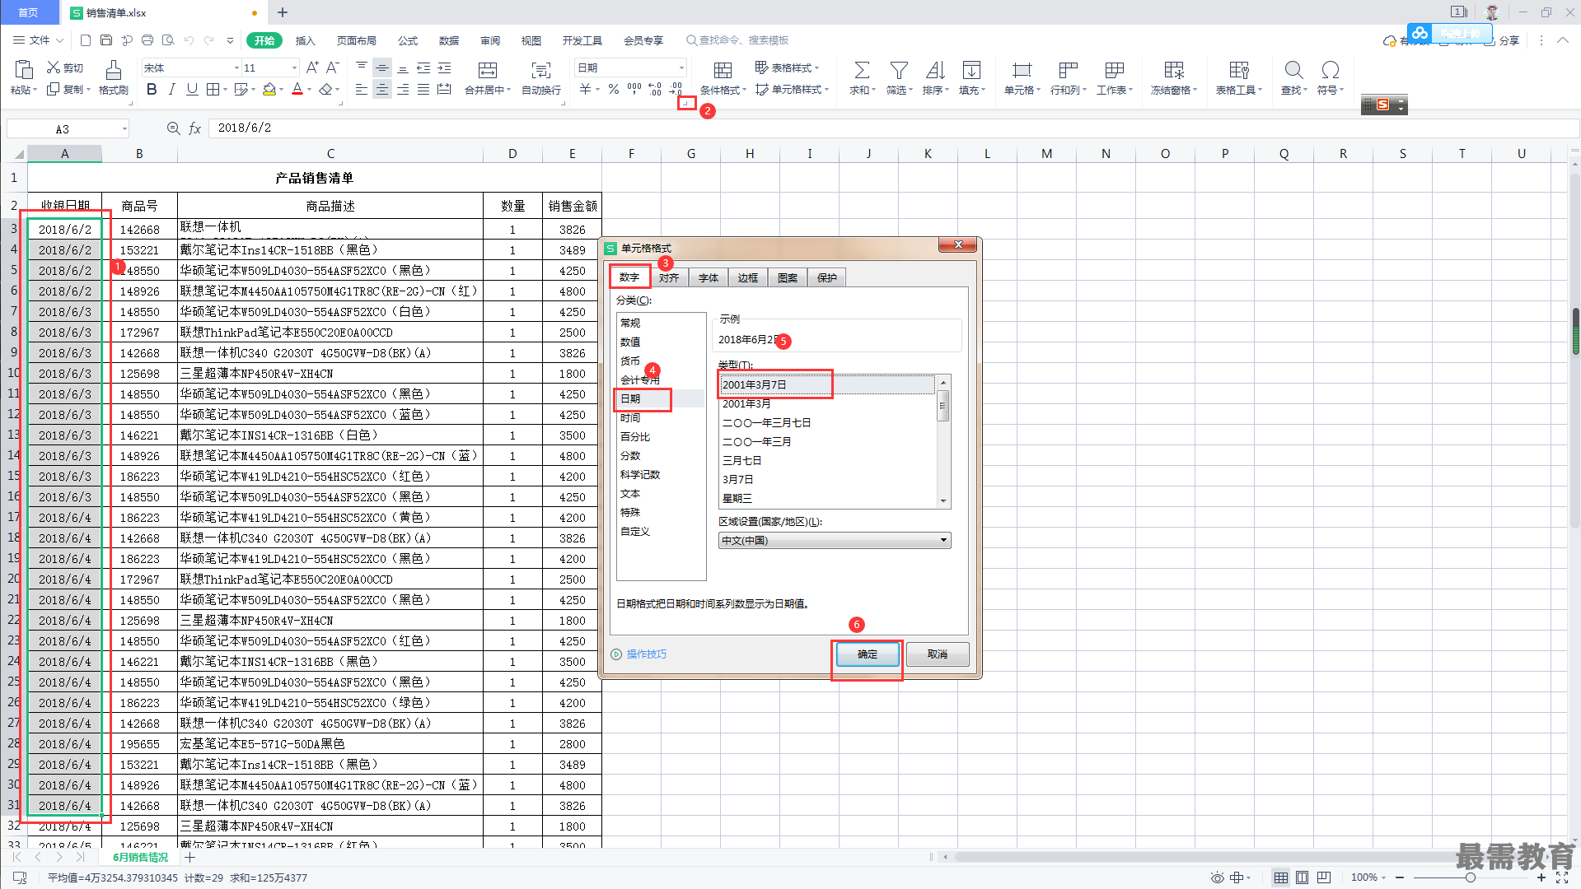Open the zoom 100% dropdown
The height and width of the screenshot is (889, 1581).
tap(1369, 877)
